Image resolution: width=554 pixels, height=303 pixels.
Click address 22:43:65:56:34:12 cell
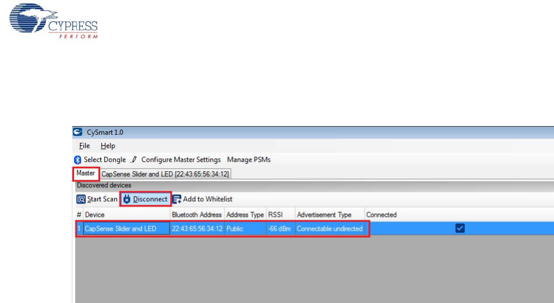(197, 228)
